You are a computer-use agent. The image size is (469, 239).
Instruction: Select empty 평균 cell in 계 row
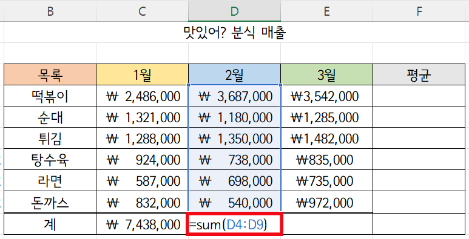click(x=419, y=224)
